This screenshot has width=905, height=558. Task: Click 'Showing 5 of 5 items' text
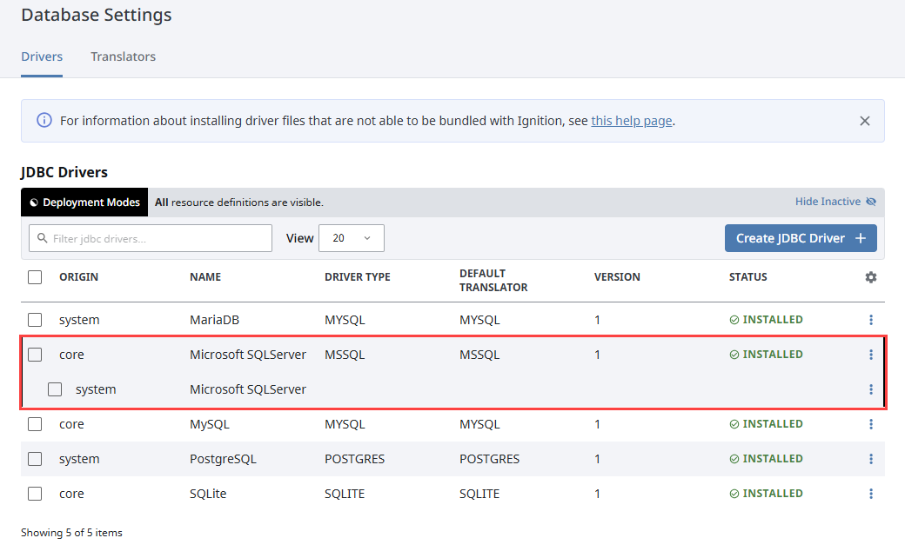point(71,533)
